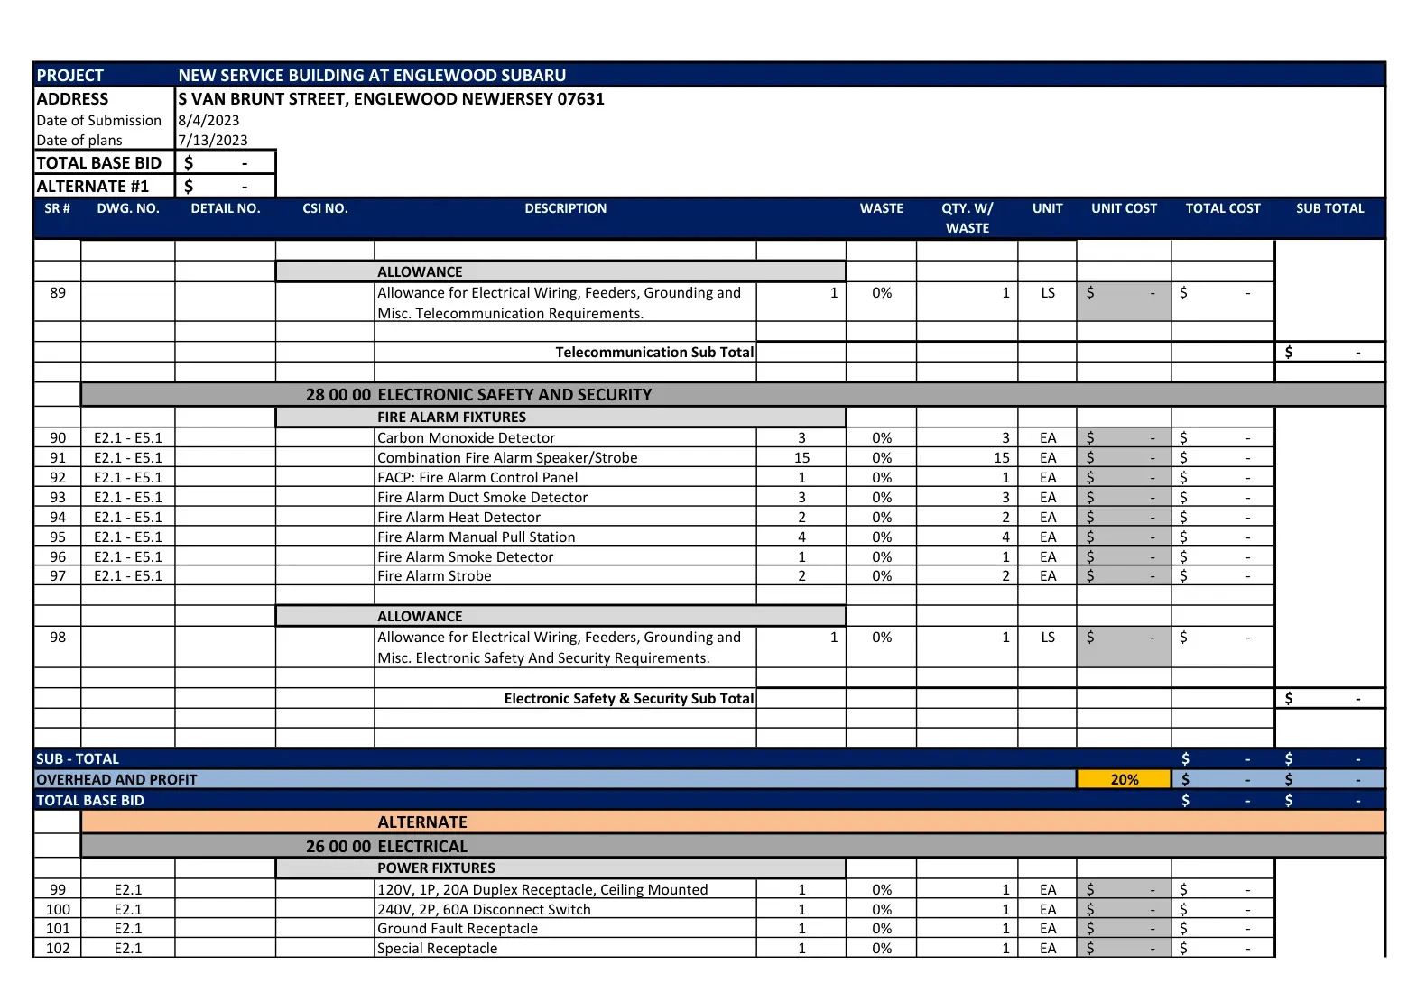Select the ALTERNATE #1 label cell

pyautogui.click(x=104, y=186)
